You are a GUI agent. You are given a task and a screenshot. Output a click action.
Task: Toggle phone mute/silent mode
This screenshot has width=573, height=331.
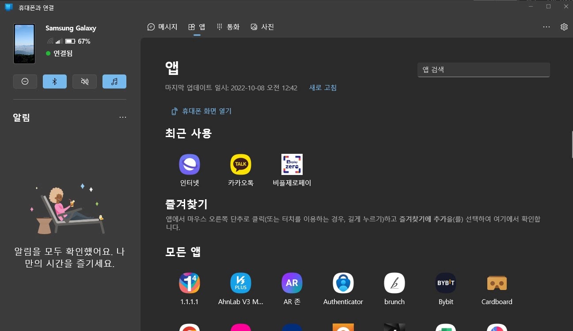pyautogui.click(x=84, y=82)
